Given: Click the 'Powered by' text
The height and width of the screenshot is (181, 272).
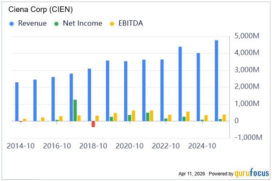Looking at the screenshot, I should (x=221, y=174).
